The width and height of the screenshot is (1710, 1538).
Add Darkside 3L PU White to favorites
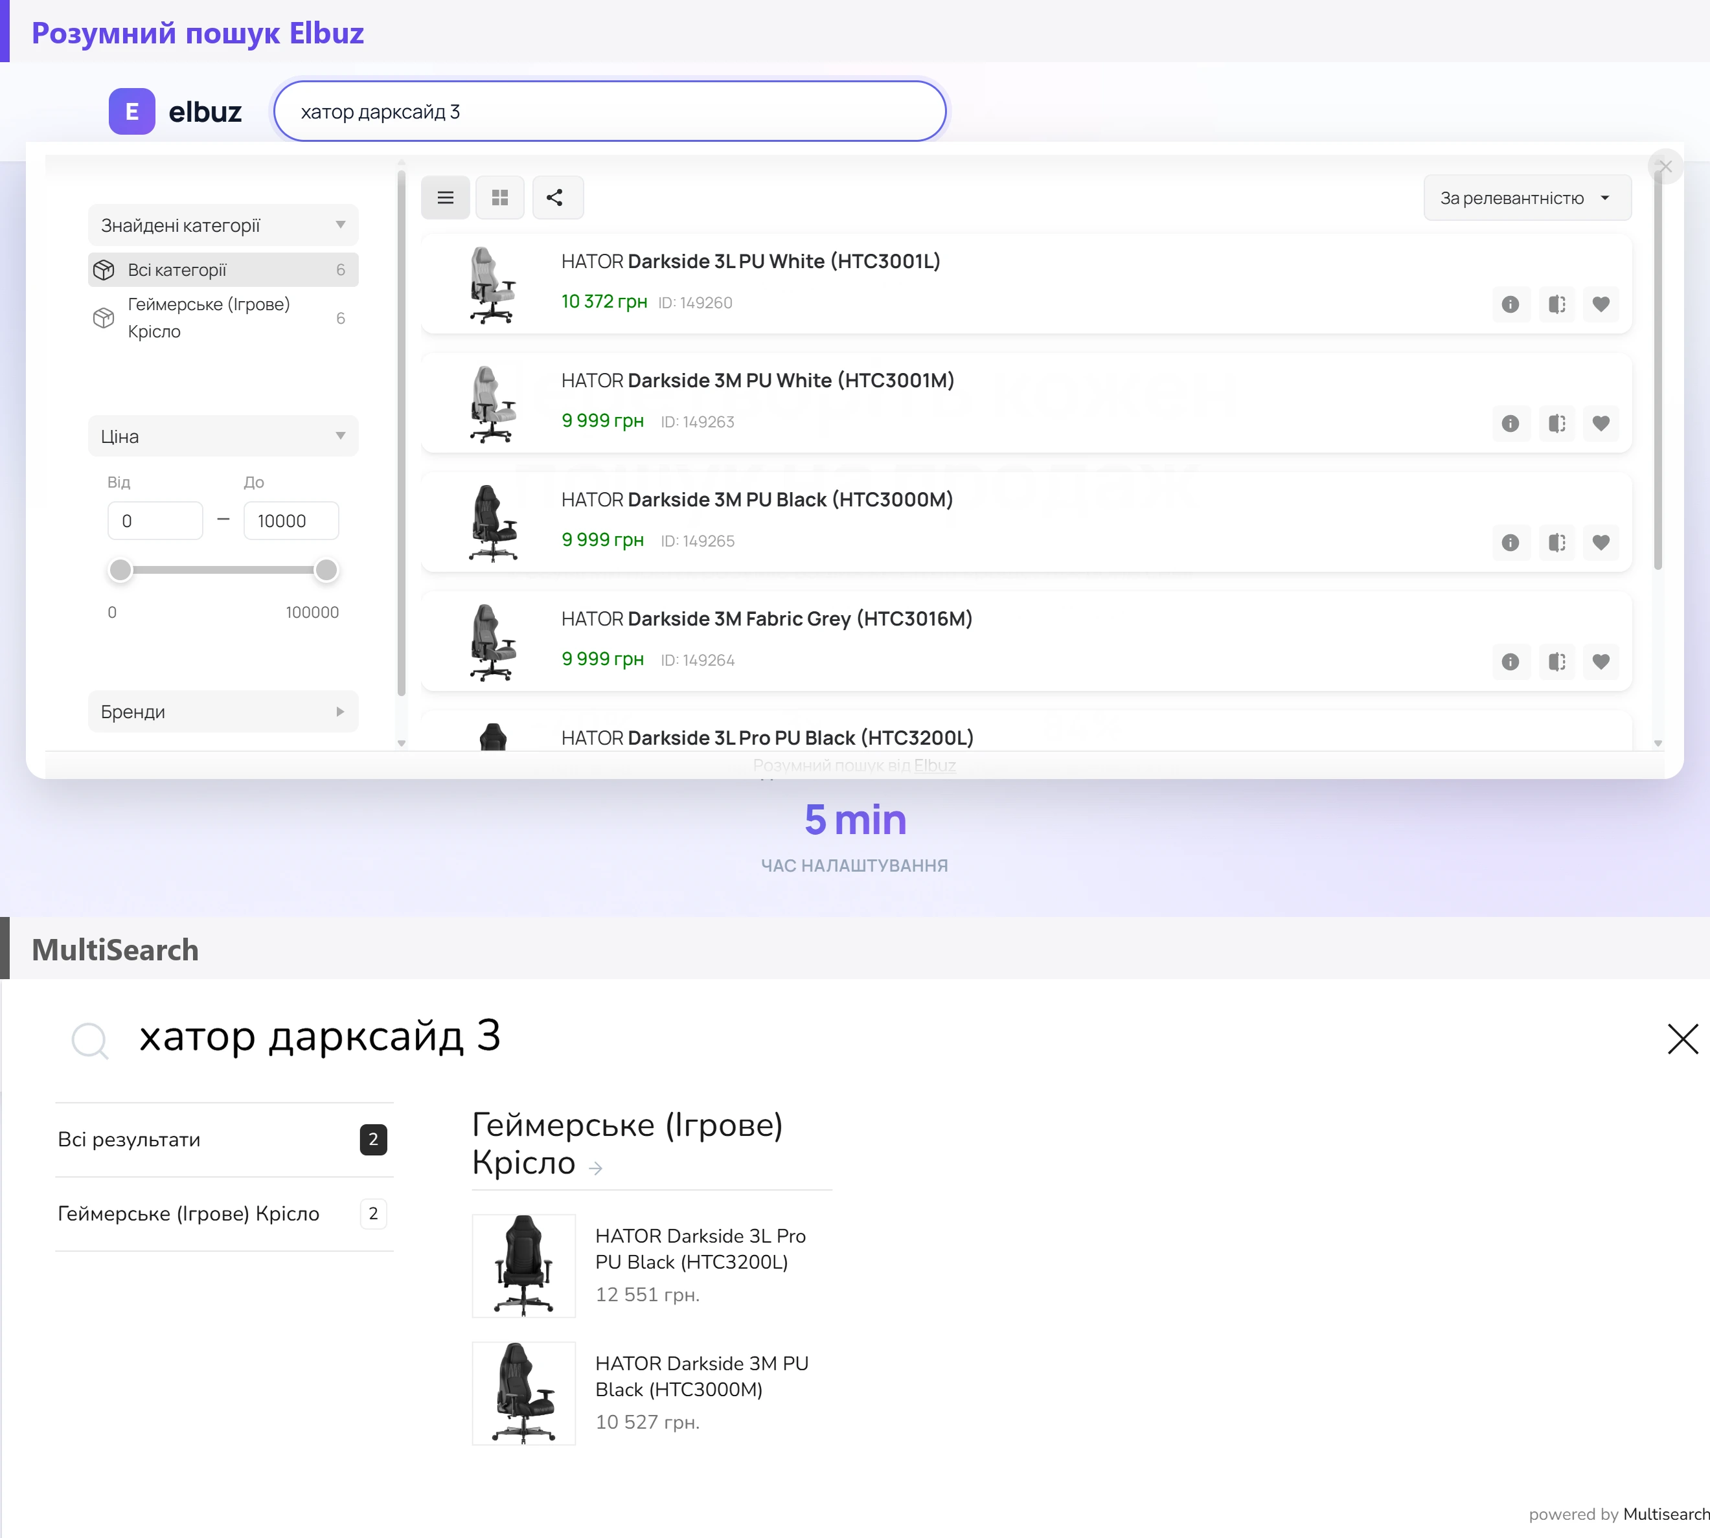click(x=1601, y=304)
